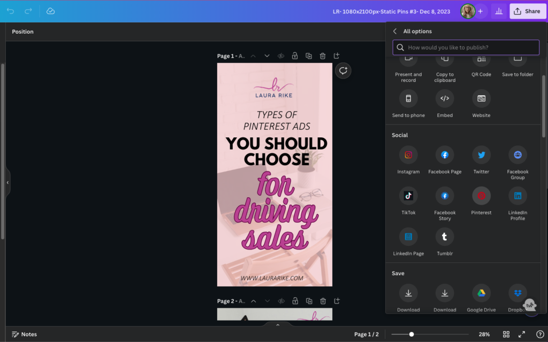Click the Page 1 / 2 indicator

[366, 335]
